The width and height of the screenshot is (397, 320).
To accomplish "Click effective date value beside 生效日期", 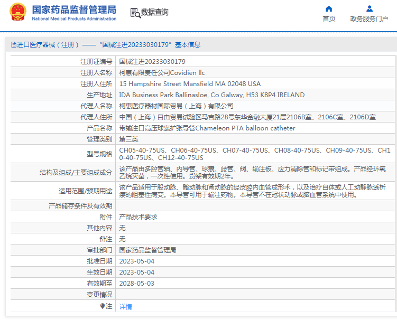I will (137, 272).
